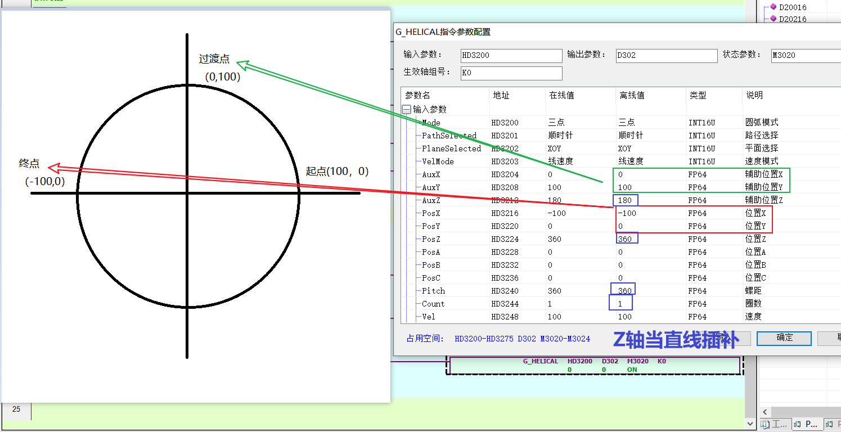Select the Mode parameter name row
This screenshot has width=841, height=432.
coord(431,122)
